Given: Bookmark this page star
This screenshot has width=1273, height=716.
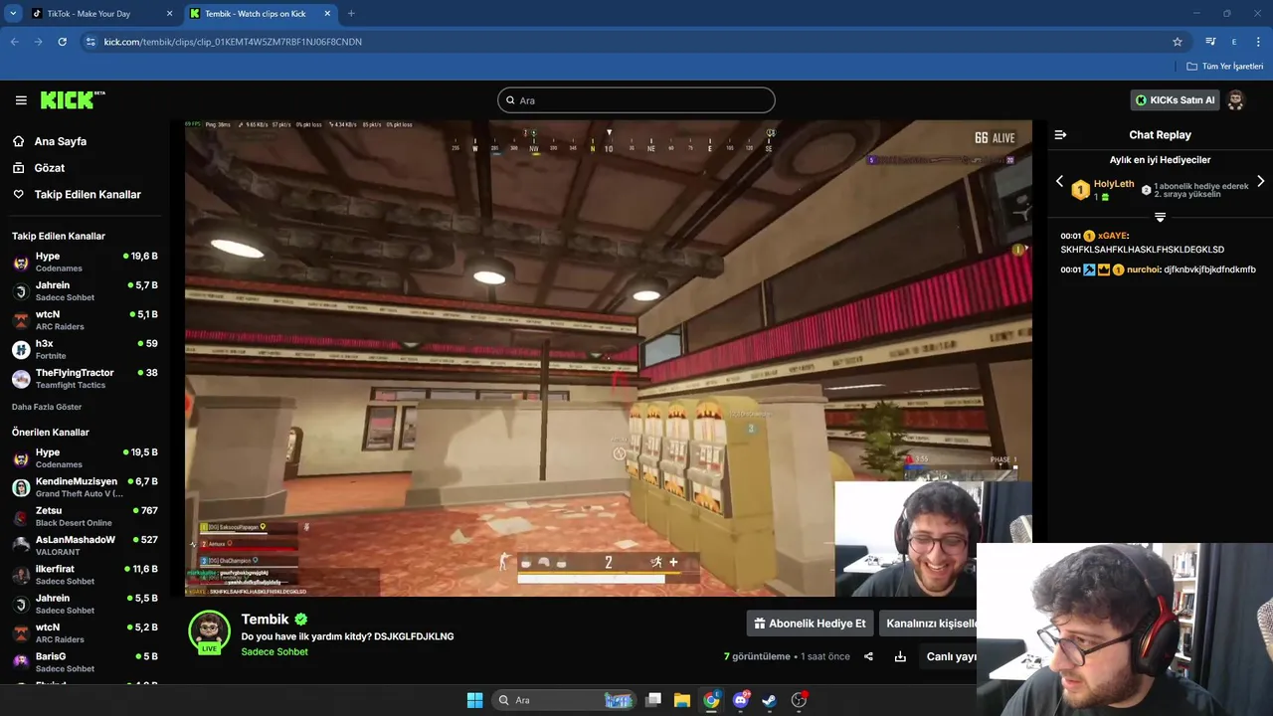Looking at the screenshot, I should click(1178, 42).
